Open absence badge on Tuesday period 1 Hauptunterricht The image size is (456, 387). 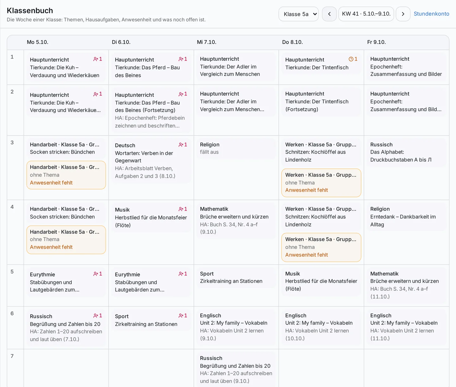183,59
